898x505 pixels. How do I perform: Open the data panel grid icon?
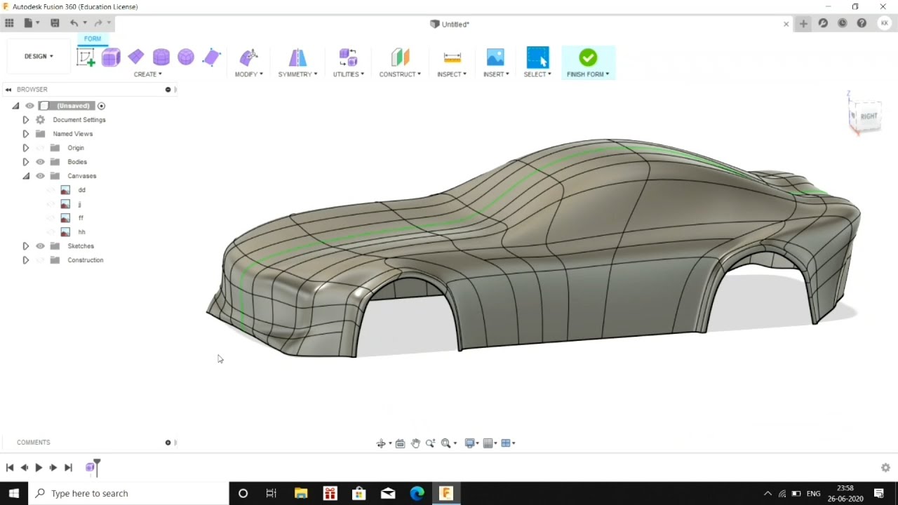(9, 23)
